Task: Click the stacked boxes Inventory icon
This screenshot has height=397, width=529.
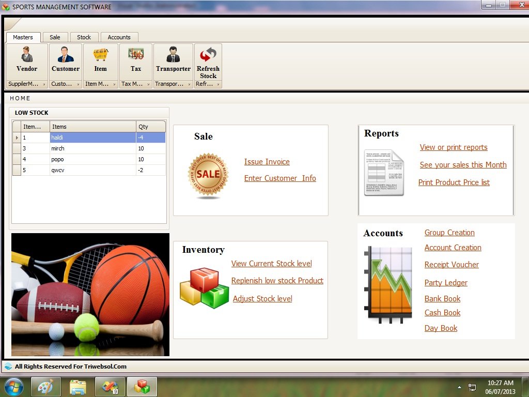Action: (x=204, y=287)
